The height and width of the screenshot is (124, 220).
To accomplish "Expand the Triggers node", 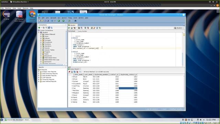I will pyautogui.click(x=41, y=52).
